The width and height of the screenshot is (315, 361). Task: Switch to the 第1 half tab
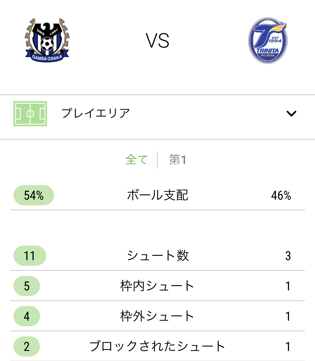[177, 160]
